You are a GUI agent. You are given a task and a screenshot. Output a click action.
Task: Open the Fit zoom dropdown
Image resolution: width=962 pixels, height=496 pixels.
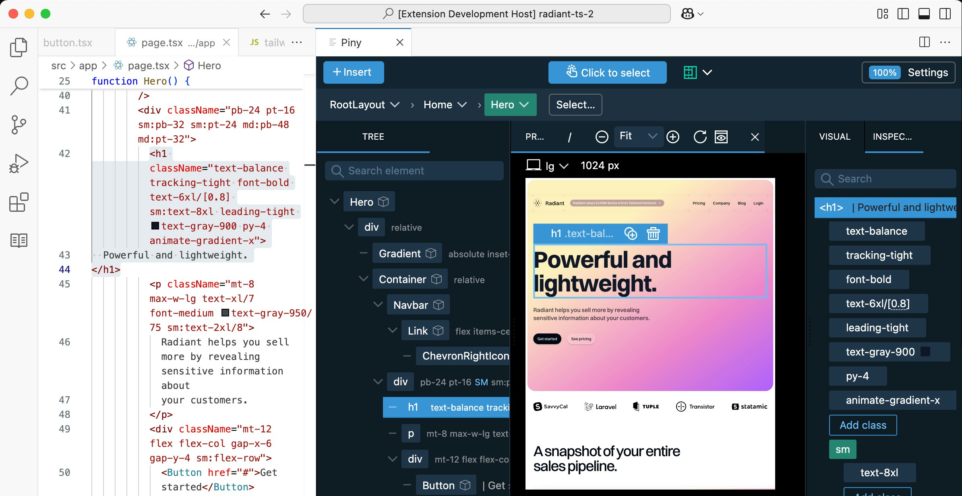coord(638,136)
